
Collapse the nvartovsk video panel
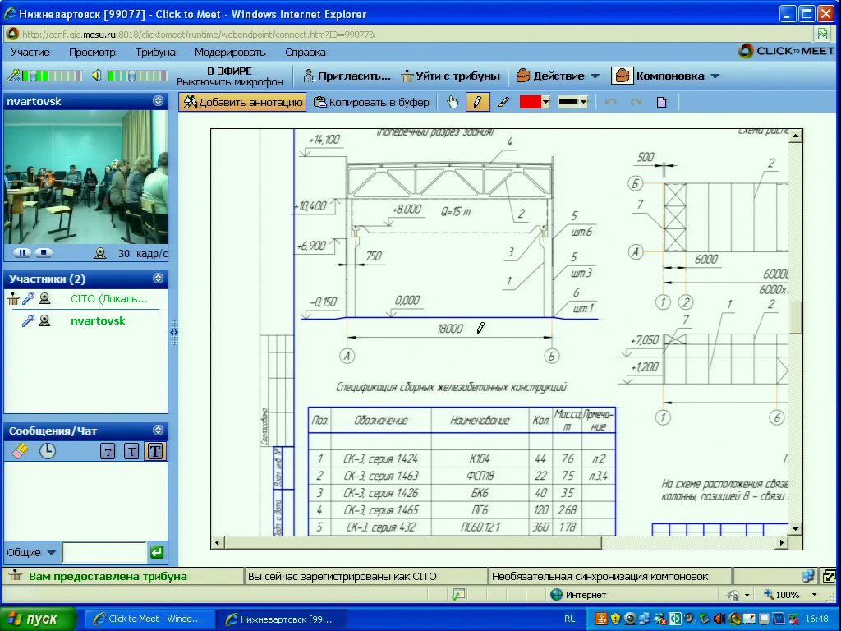click(159, 101)
